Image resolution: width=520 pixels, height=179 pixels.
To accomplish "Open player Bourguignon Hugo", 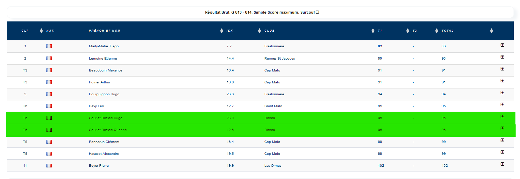I will click(x=104, y=94).
